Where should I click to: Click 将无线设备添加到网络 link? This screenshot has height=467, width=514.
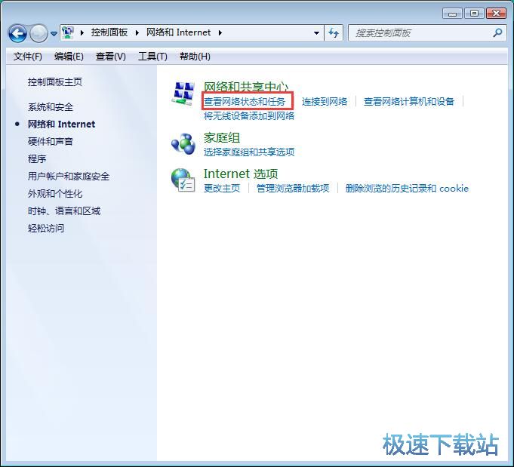click(249, 115)
